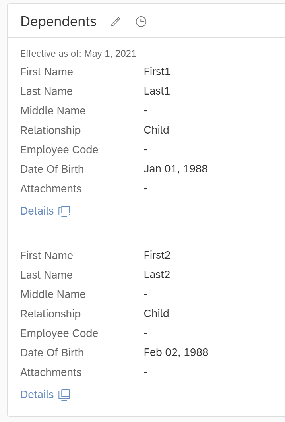The width and height of the screenshot is (285, 422).
Task: Open the Details link for dependent First1
Action: pos(37,211)
